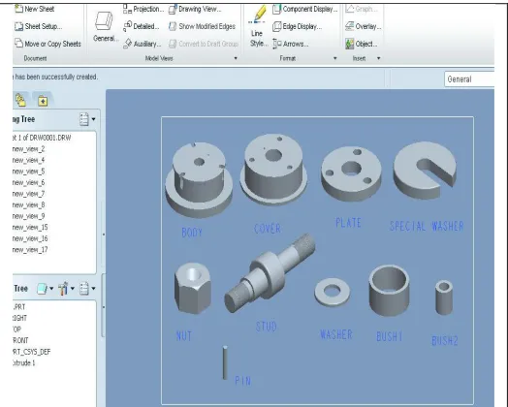Select Extrude 1 in the model tree
Image resolution: width=508 pixels, height=407 pixels.
pyautogui.click(x=23, y=362)
